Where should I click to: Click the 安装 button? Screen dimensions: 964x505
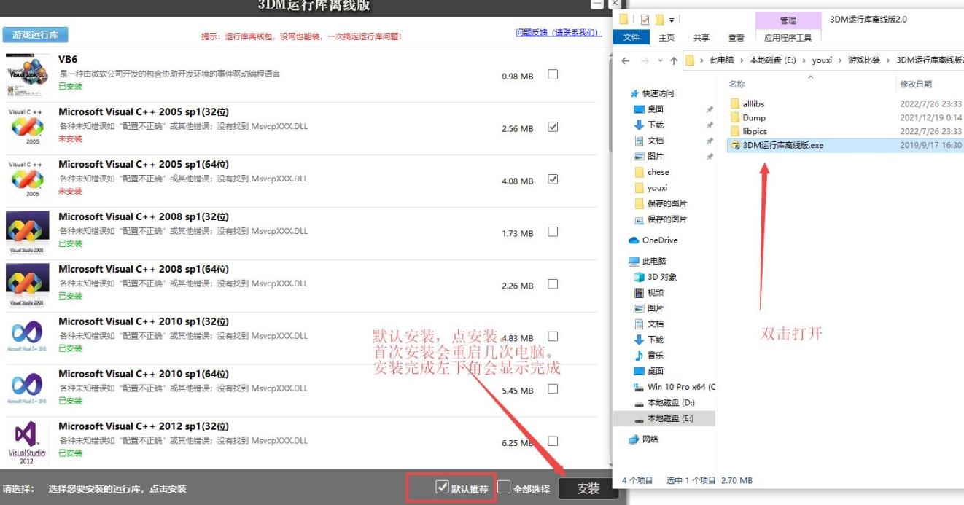(588, 488)
